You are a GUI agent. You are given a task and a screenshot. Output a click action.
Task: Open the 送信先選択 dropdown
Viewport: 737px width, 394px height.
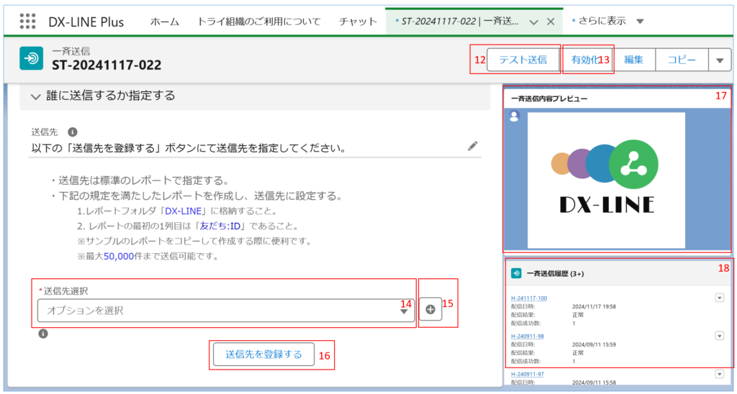(x=226, y=311)
